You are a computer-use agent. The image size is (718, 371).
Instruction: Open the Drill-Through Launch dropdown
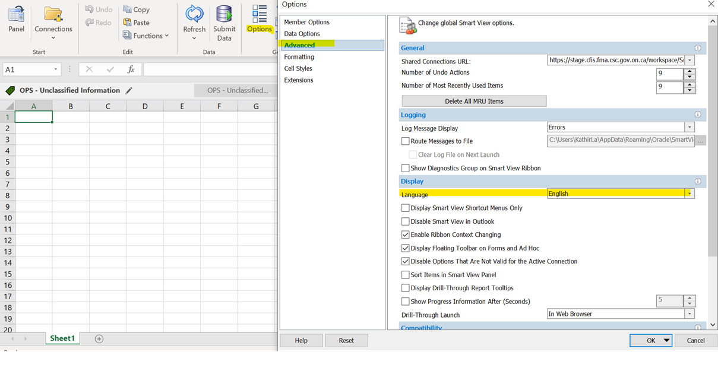pos(689,314)
